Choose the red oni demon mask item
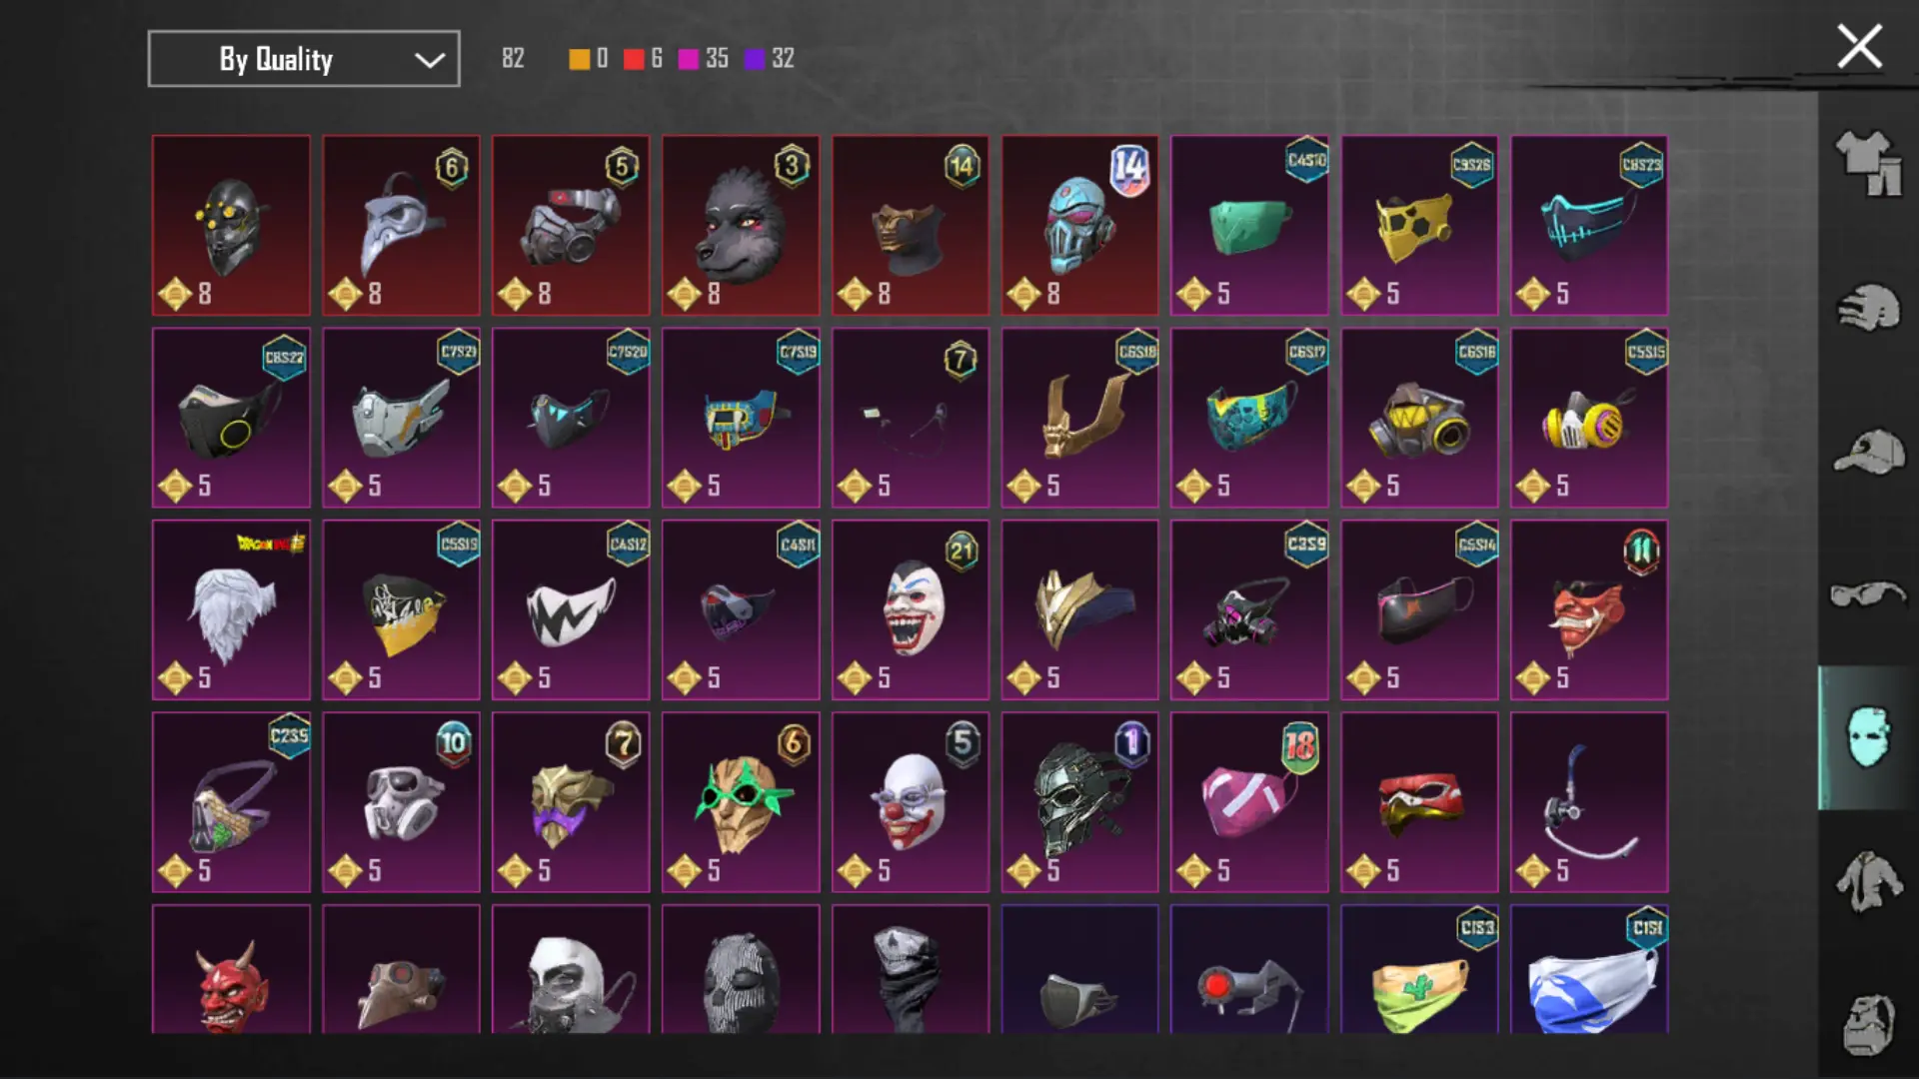Image resolution: width=1919 pixels, height=1079 pixels. pos(231,969)
